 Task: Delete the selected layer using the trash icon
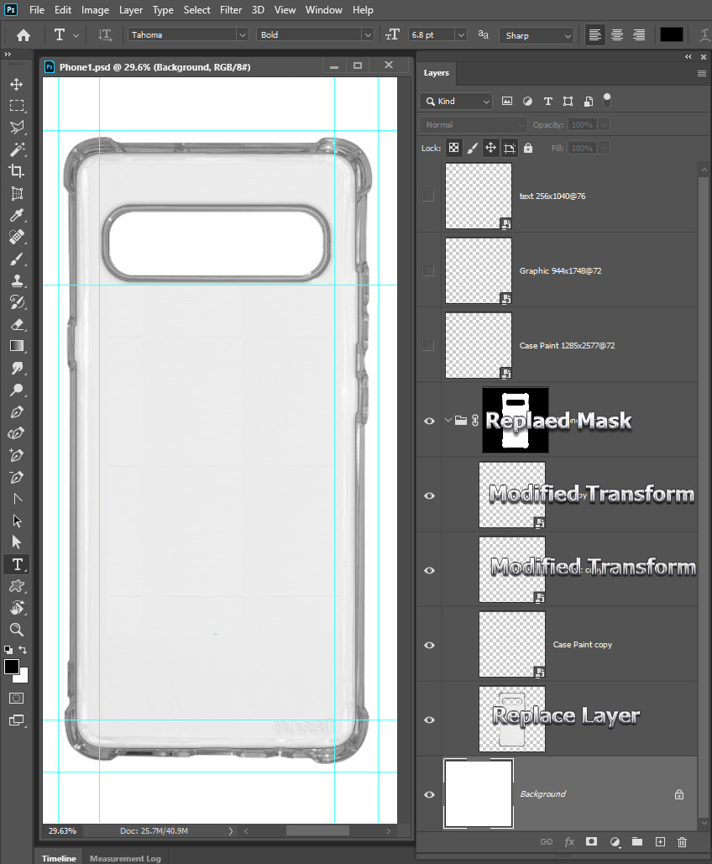(682, 841)
